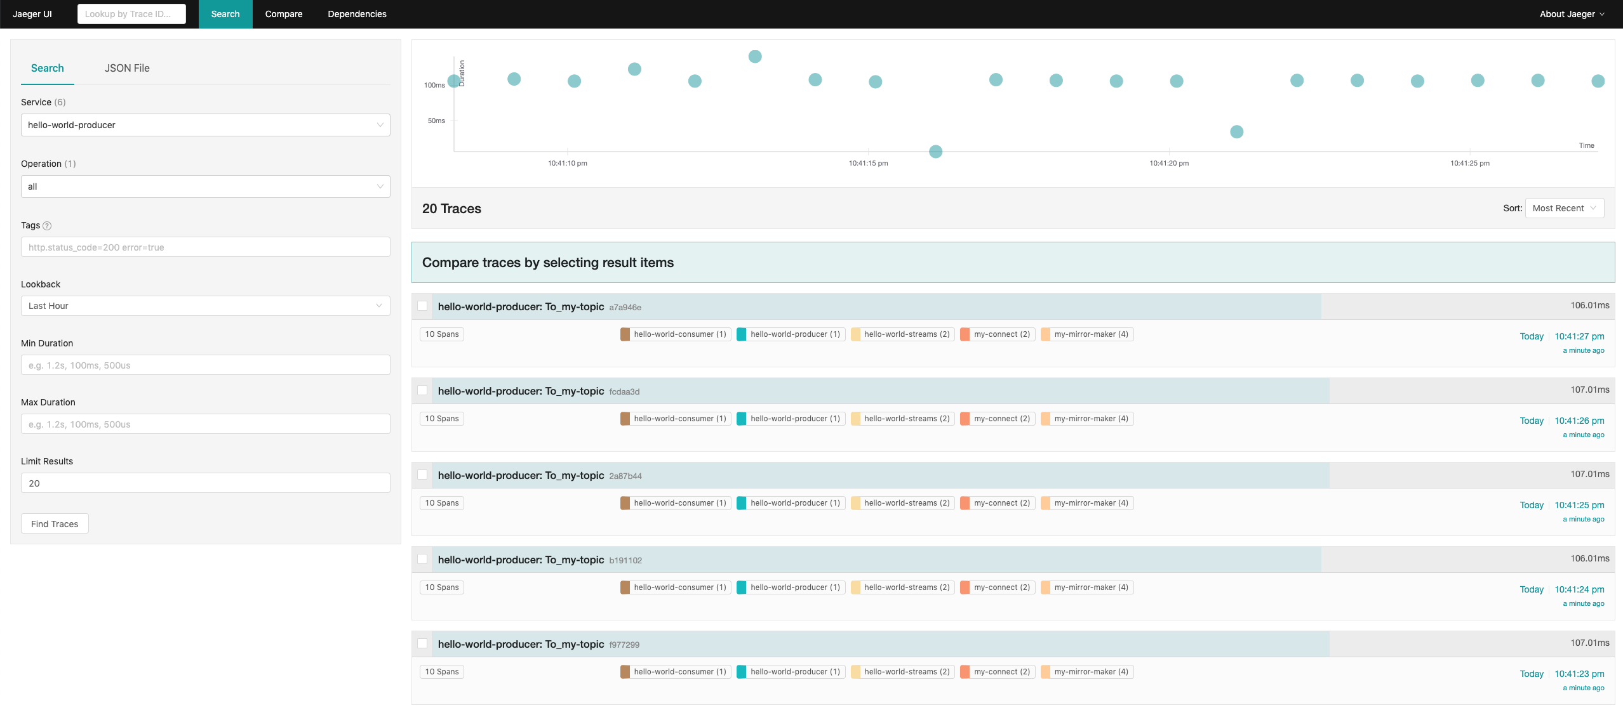Click the highest scatter dot near 10:41:13
Screen dimensions: 1623x708
(x=755, y=56)
